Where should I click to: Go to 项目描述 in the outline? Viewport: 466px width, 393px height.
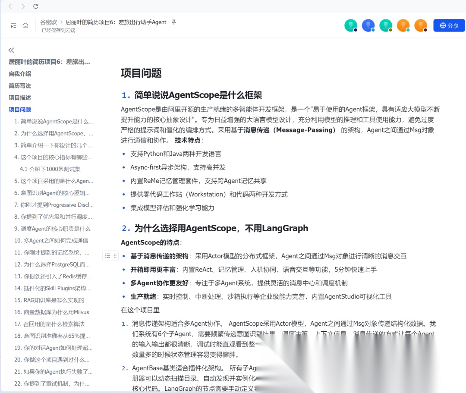point(20,97)
